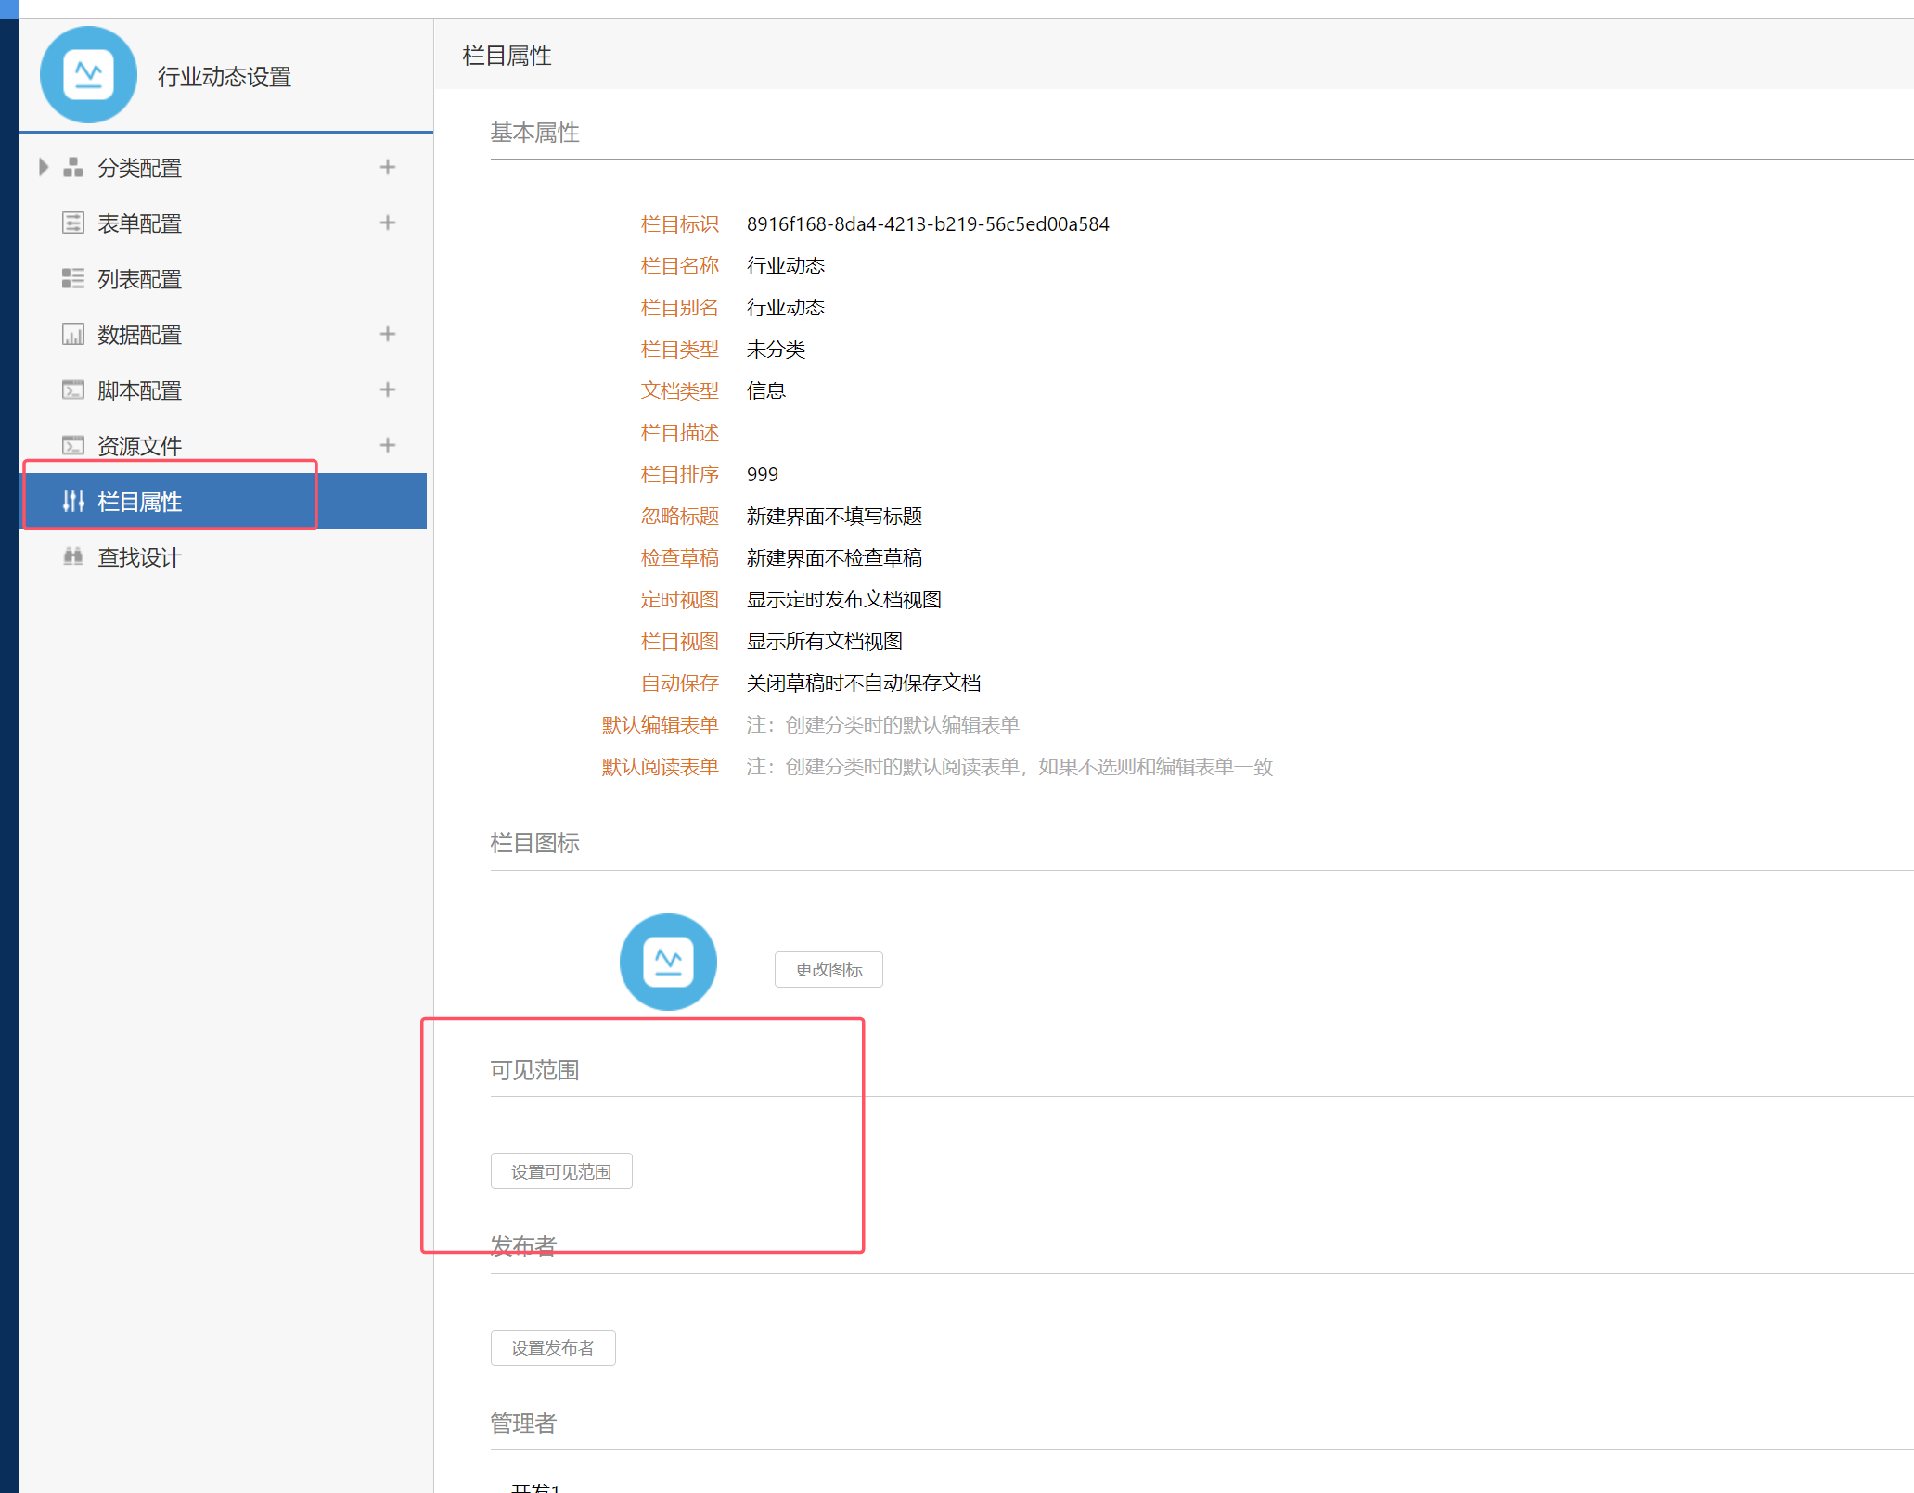Click the 分类配置 blocks icon

pyautogui.click(x=72, y=168)
